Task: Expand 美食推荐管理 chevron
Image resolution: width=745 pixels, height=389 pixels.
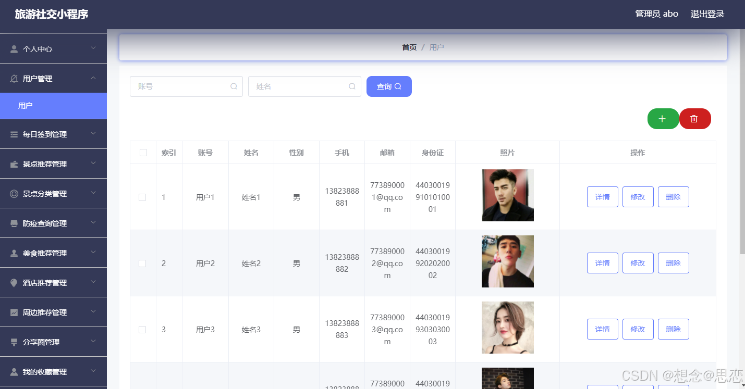Action: [93, 253]
